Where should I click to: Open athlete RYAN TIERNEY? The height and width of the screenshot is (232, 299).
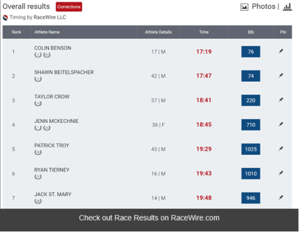pos(52,170)
